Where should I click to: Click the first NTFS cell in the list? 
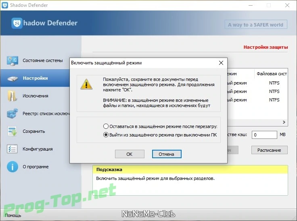pyautogui.click(x=274, y=83)
